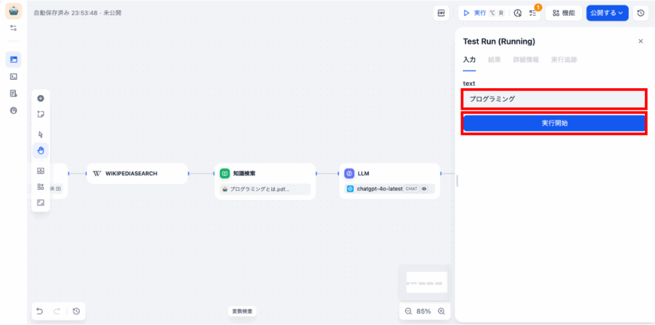Screen dimensions: 655x325
Task: Click the 機能 features button
Action: point(564,13)
